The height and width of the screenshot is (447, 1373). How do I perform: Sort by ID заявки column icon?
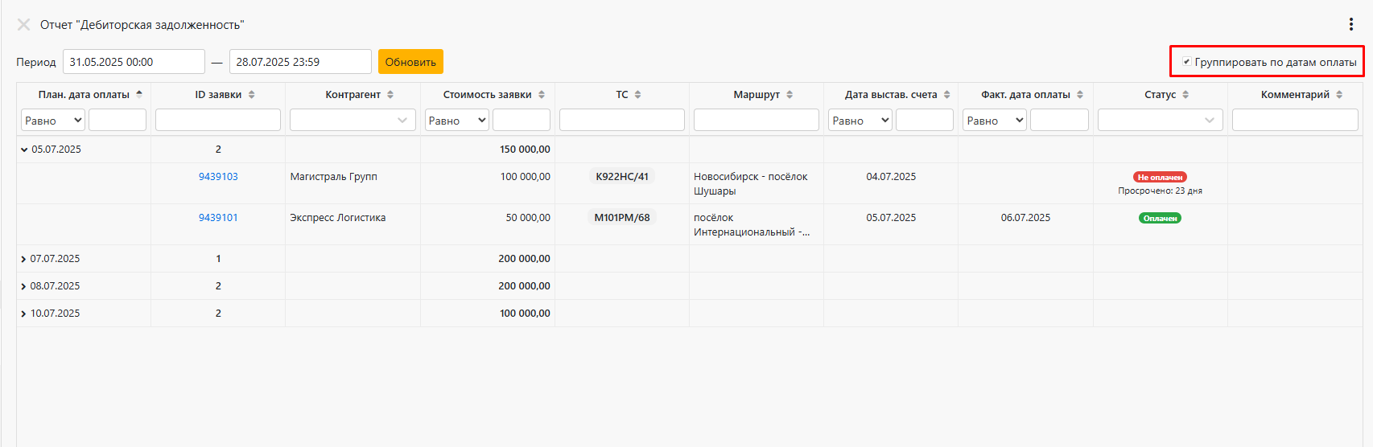point(251,95)
